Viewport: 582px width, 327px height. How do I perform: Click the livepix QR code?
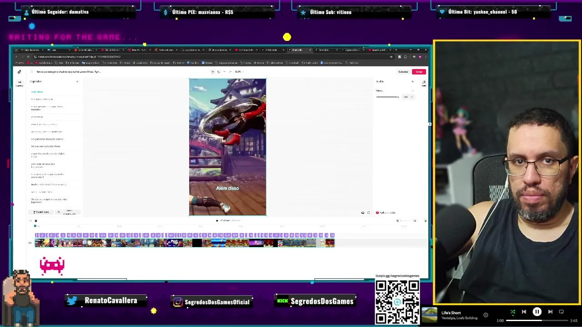coord(397,302)
